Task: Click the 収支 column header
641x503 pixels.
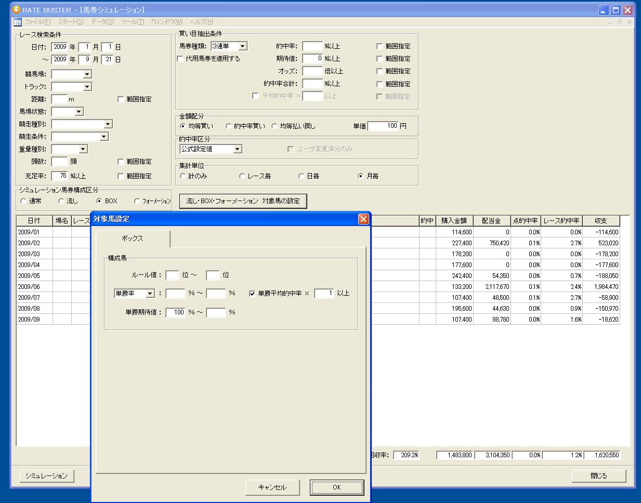Action: click(601, 221)
